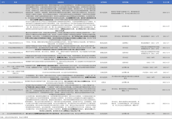
Task: Click the 文件编号 column header
Action: pyautogui.click(x=150, y=2)
